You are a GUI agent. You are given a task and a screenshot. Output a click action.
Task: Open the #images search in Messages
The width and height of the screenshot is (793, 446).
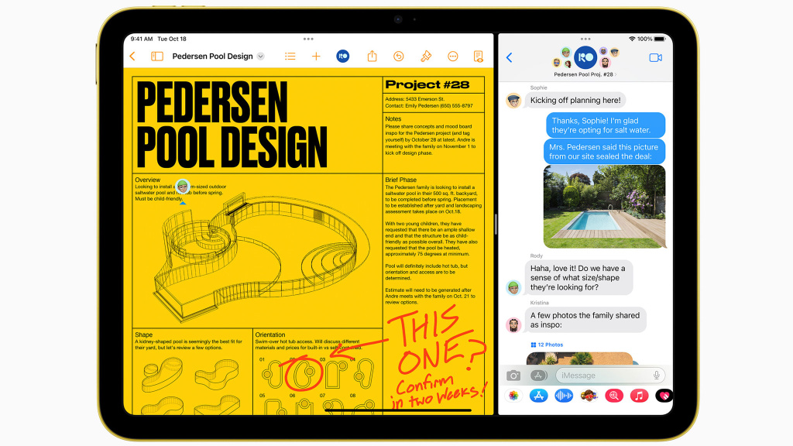click(x=613, y=395)
